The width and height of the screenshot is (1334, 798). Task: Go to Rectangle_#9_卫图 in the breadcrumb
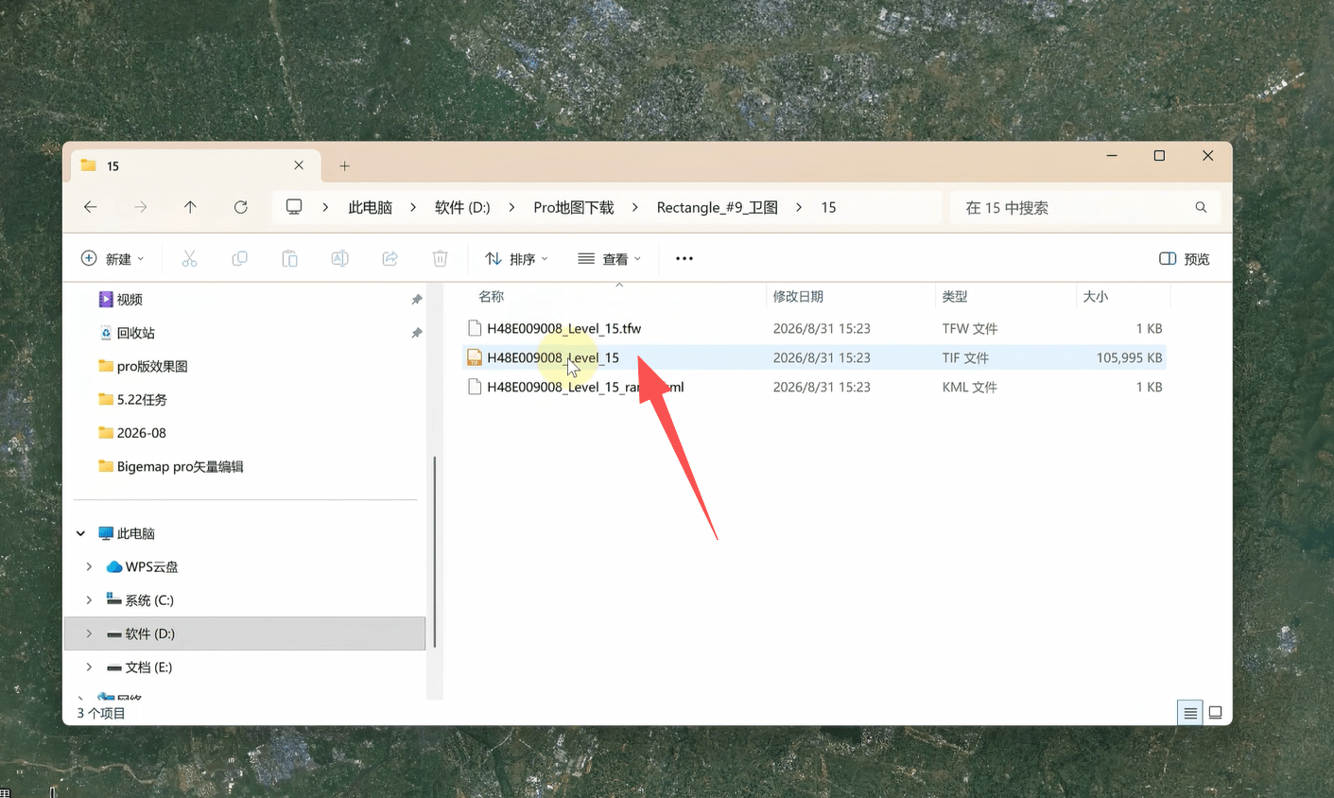(718, 207)
